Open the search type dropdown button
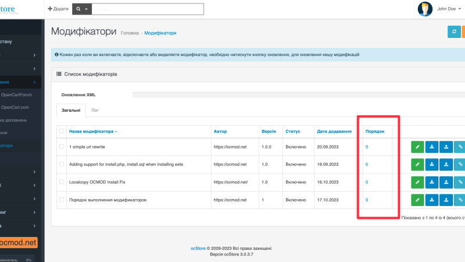This screenshot has height=262, width=465. [82, 9]
